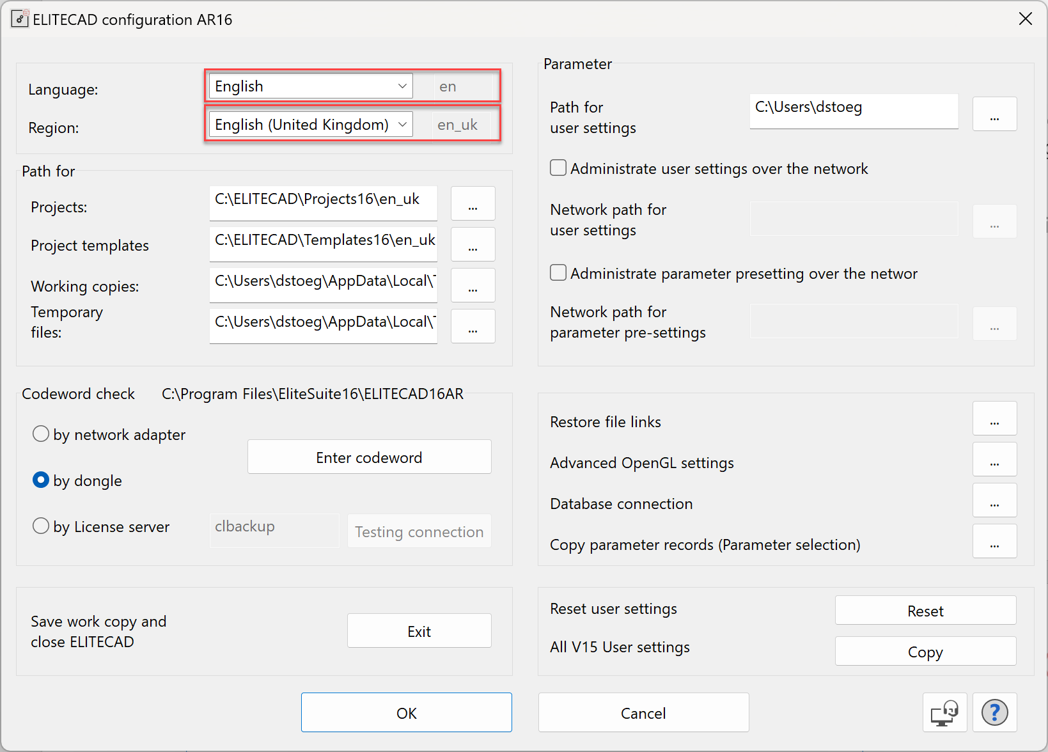Click the network parameter pre-settings path field
This screenshot has height=752, width=1048.
click(854, 321)
